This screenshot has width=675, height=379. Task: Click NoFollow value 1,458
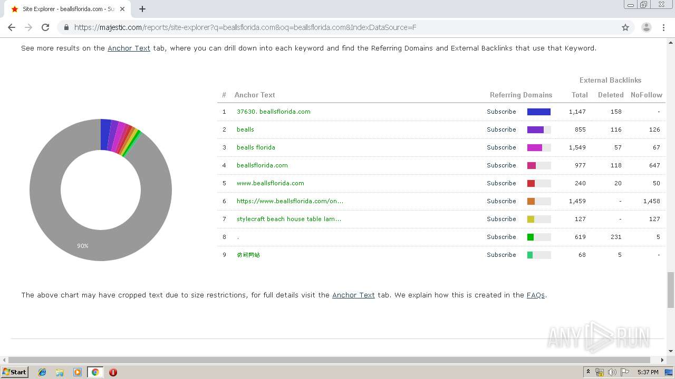tap(652, 201)
